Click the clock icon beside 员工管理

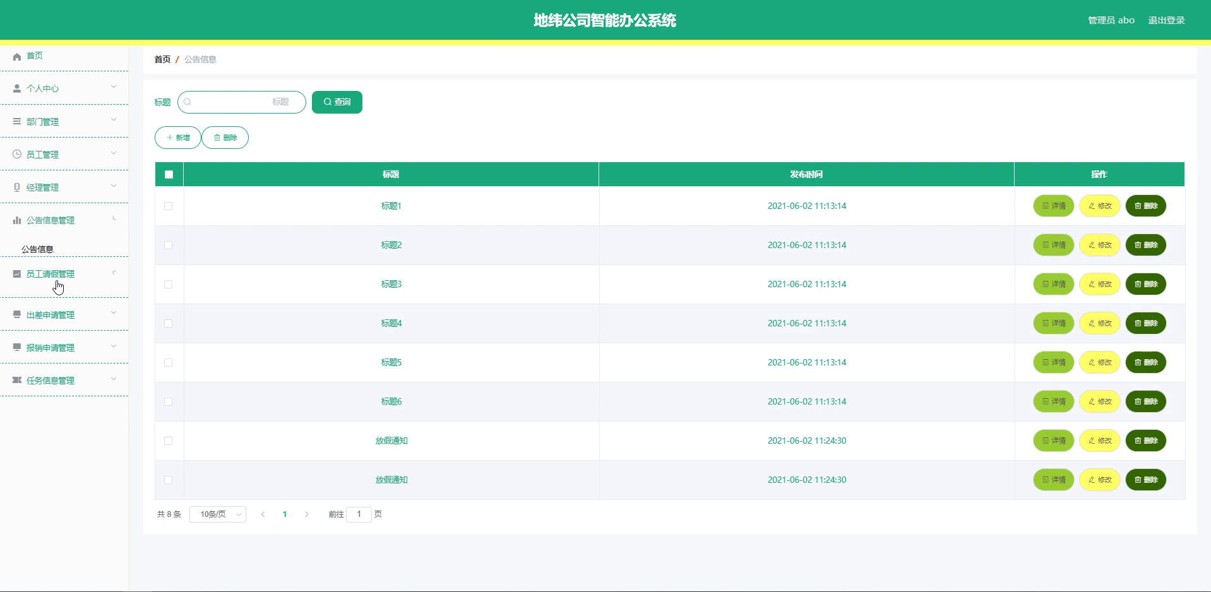tap(17, 154)
